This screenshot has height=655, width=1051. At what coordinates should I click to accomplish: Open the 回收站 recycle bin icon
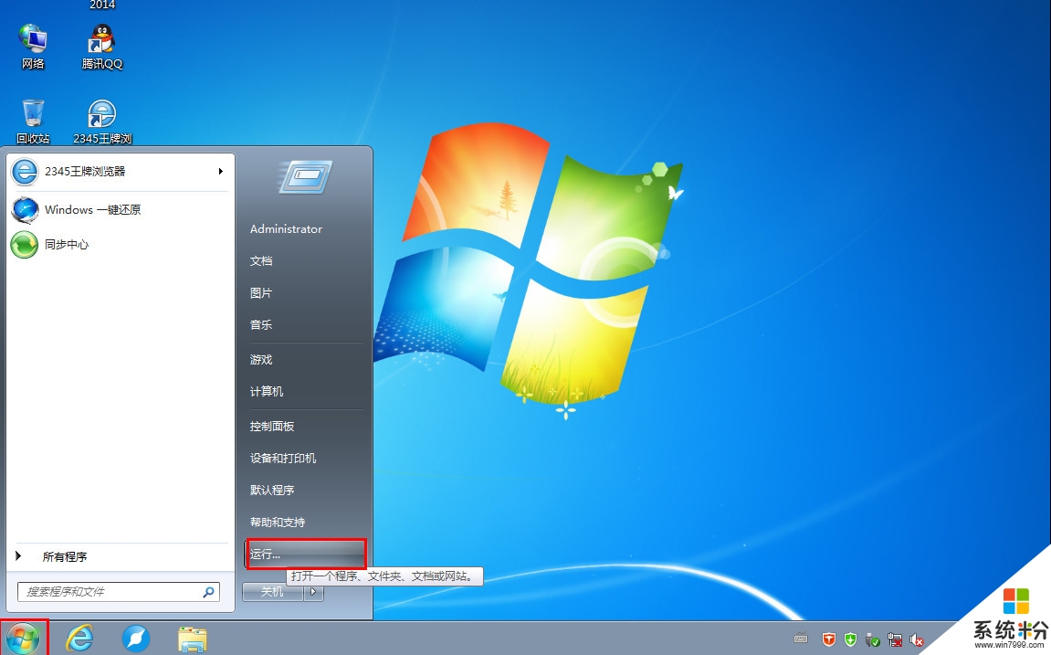(33, 121)
